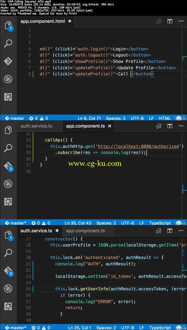Open Search in the app.component.html frame
This screenshot has width=187, height=330.
(8, 43)
